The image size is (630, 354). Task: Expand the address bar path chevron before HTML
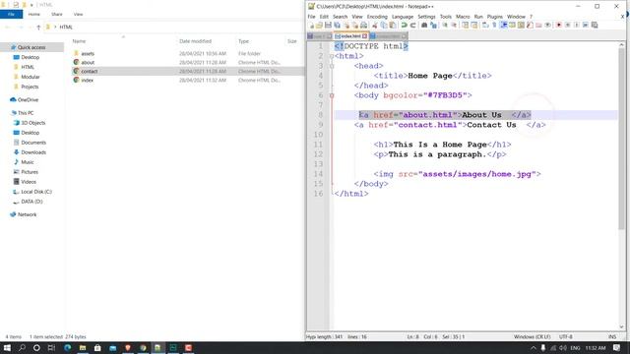coord(55,27)
